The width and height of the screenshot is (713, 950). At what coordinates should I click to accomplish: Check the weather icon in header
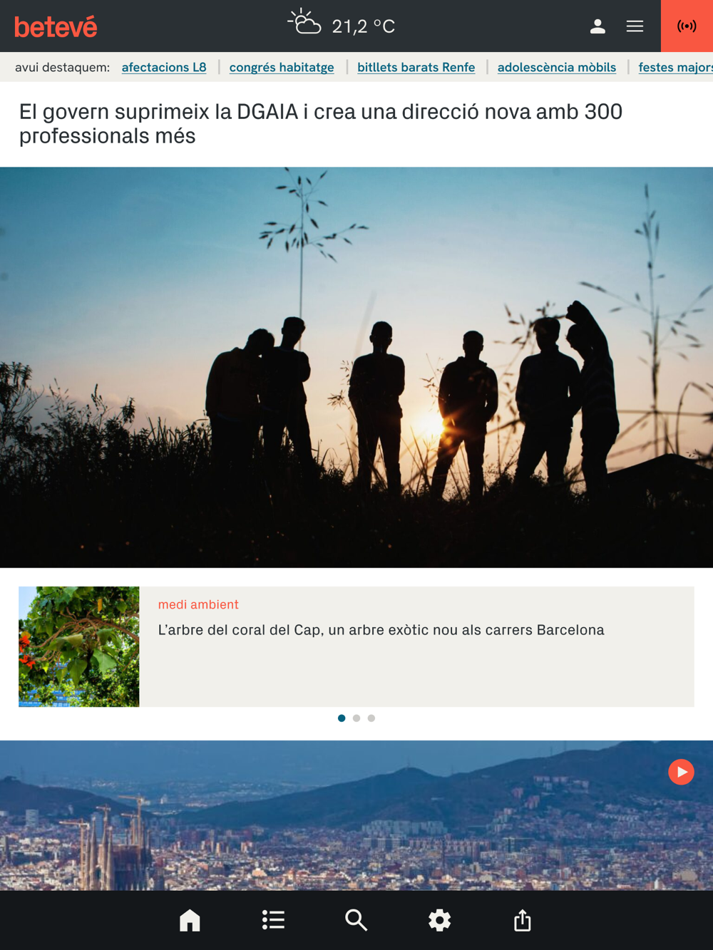(304, 22)
